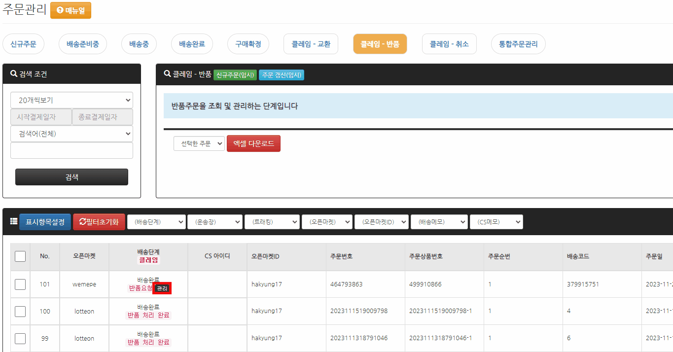Click the 주문 갱신(임시) blue badge

click(282, 75)
